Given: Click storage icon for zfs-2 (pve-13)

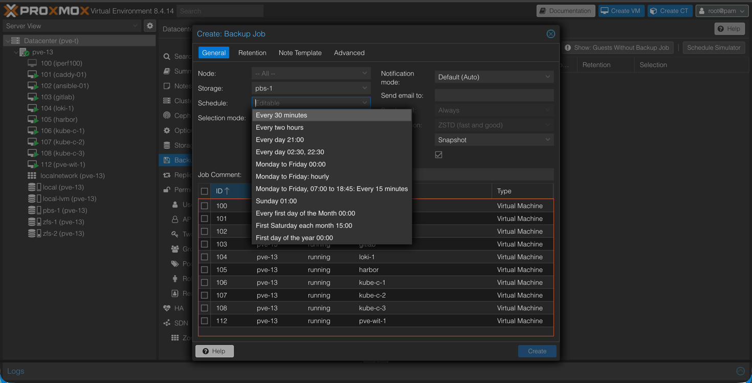Looking at the screenshot, I should tap(34, 233).
